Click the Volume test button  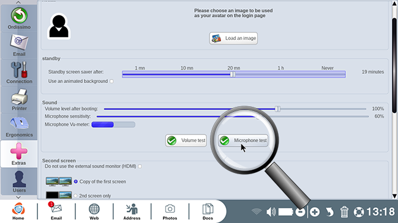[x=186, y=141]
